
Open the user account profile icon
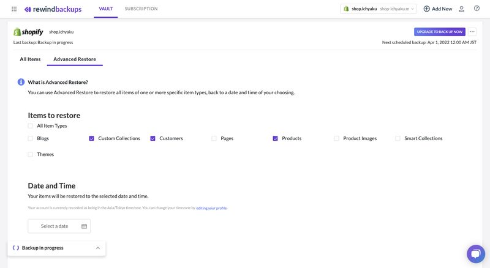pyautogui.click(x=462, y=9)
